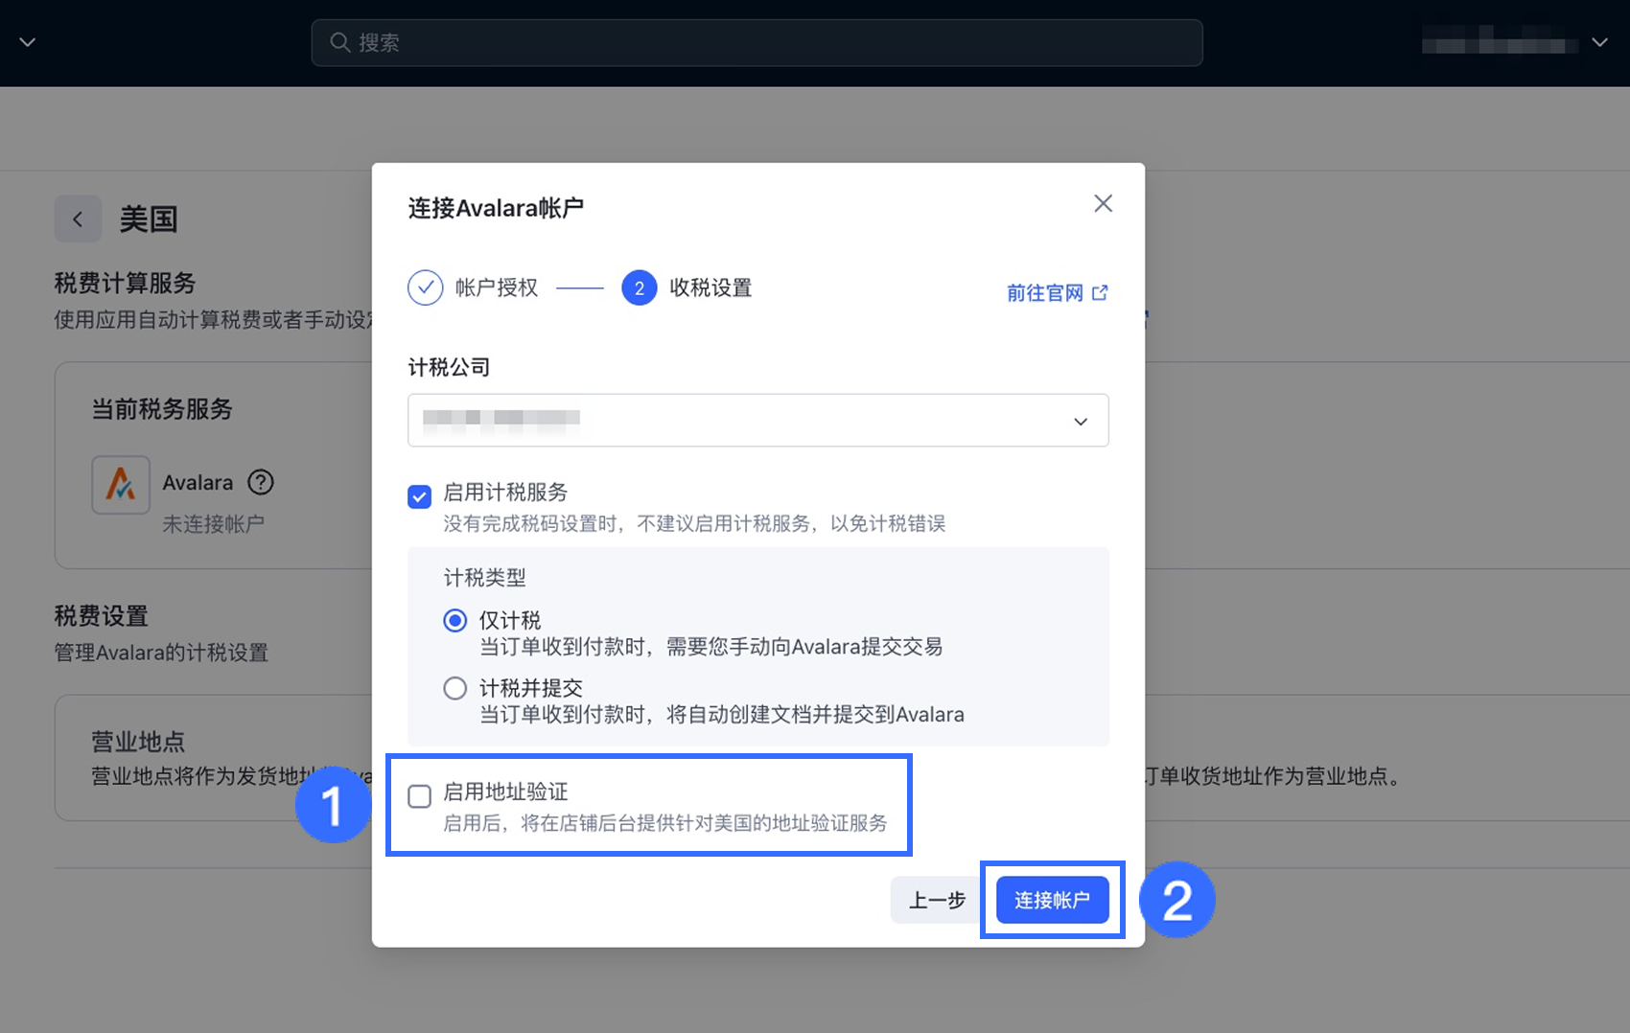
Task: Click the completed 帐户授权 check icon
Action: click(x=425, y=287)
